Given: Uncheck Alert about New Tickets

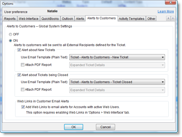Looking at the screenshot, I should click(x=19, y=50).
